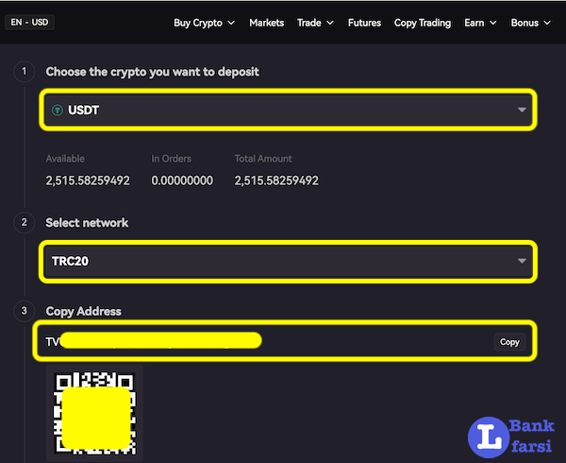Expand the network selector dropdown arrow
The image size is (566, 463).
tap(522, 262)
